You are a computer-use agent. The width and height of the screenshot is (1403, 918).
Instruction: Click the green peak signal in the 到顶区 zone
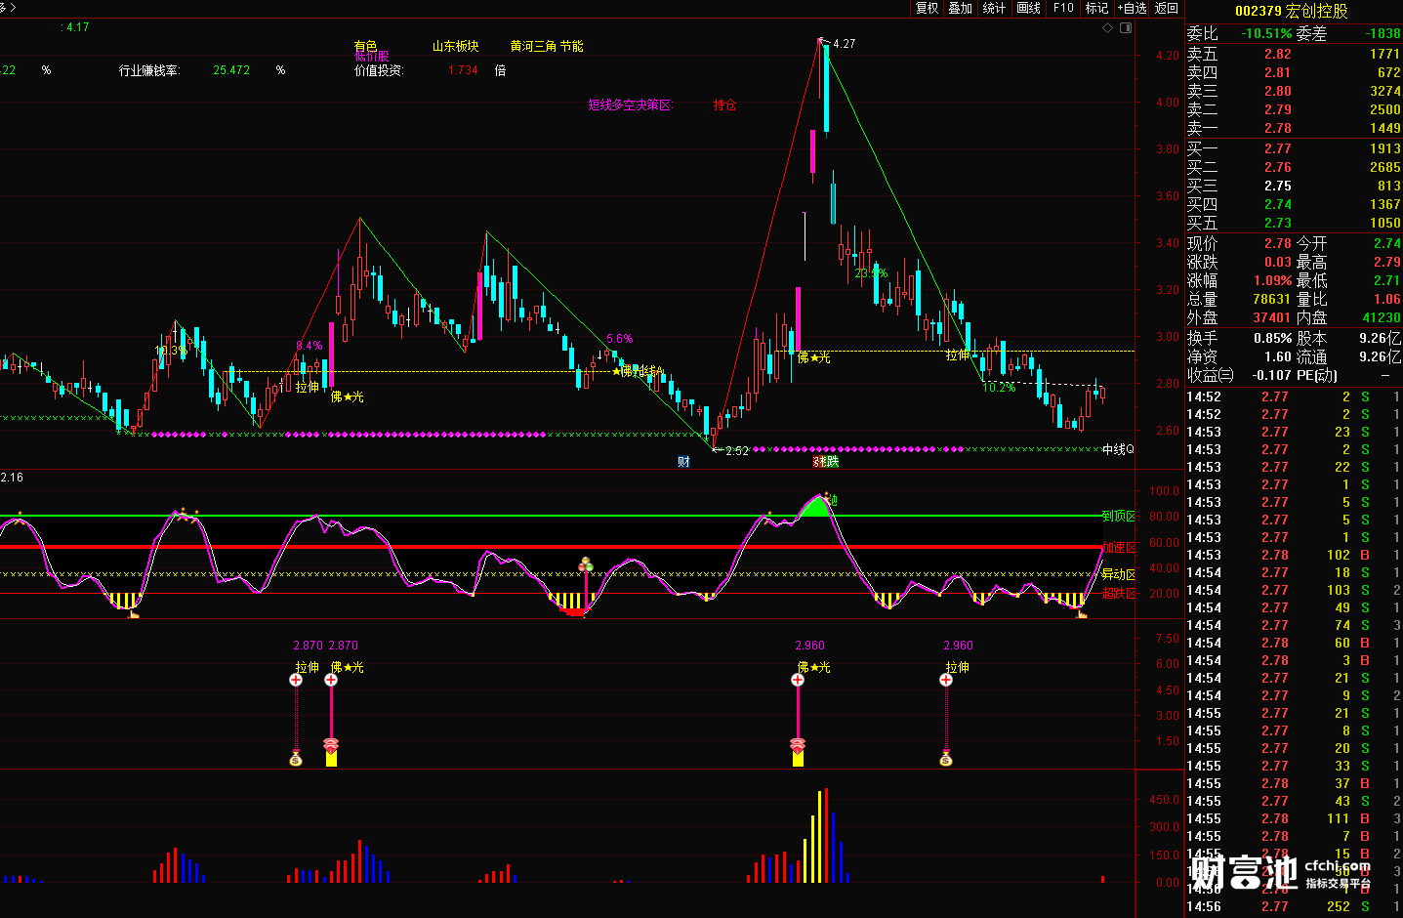[816, 506]
